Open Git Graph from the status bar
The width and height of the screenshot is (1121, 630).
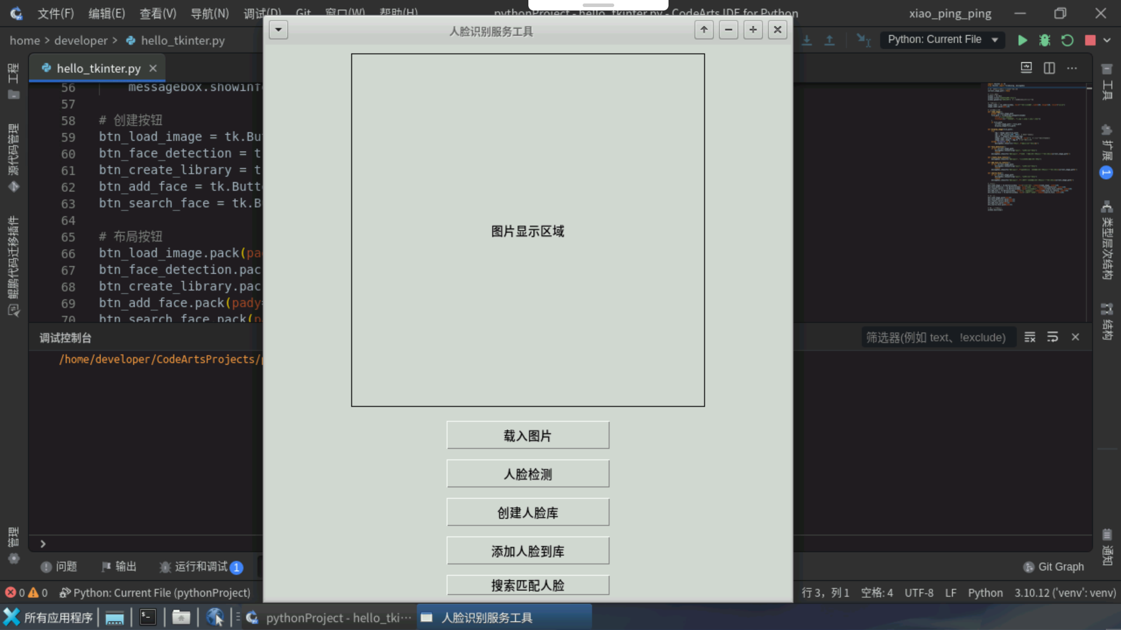click(1054, 566)
